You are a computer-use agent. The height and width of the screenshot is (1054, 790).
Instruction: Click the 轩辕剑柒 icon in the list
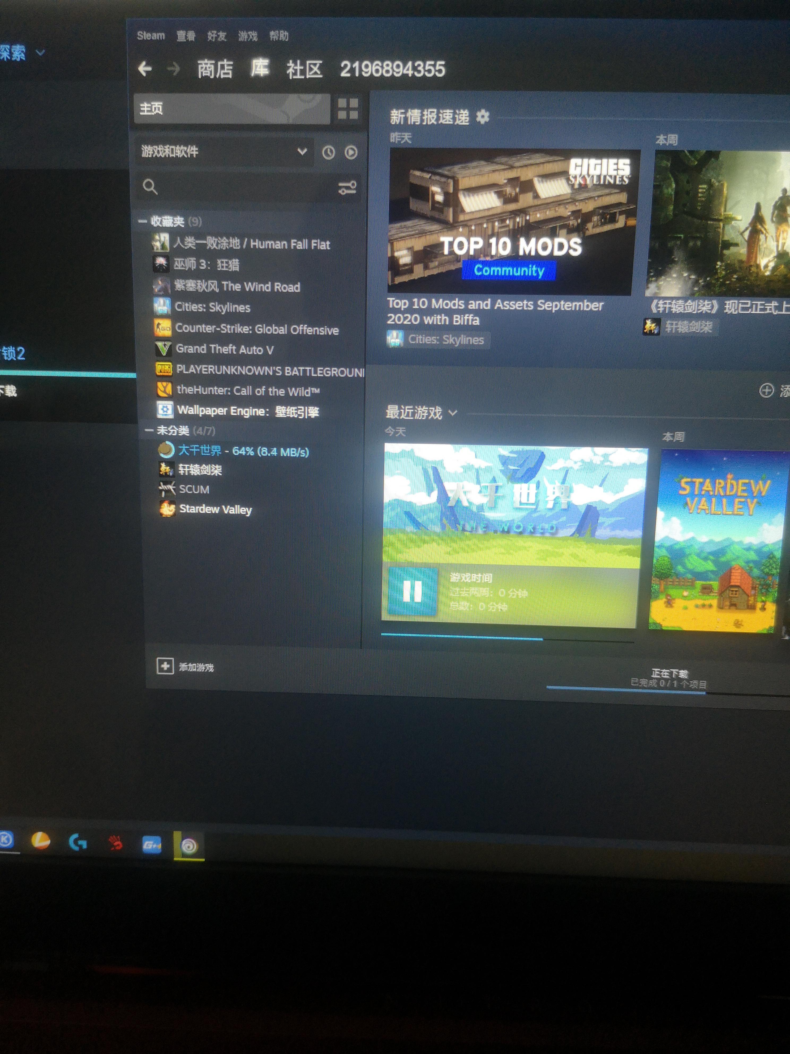166,469
